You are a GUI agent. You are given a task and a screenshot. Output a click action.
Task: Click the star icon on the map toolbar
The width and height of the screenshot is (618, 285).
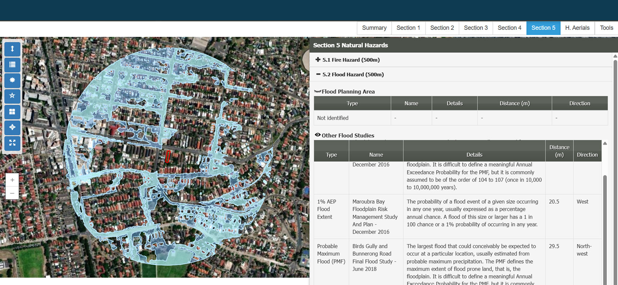point(12,96)
